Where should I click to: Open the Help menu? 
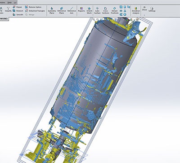click(x=9, y=3)
